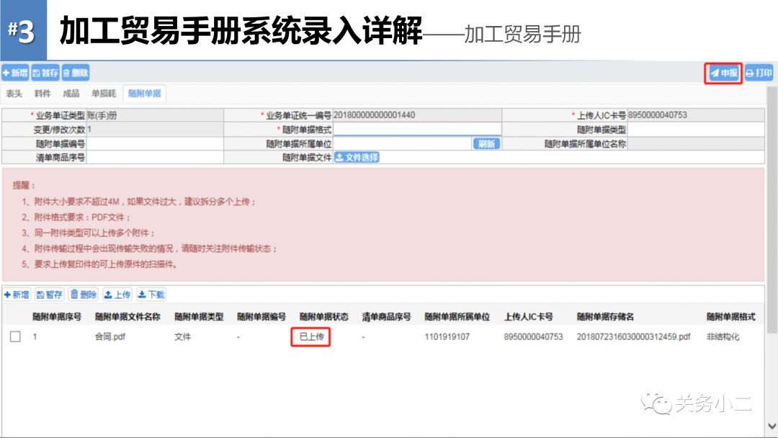
Task: Click the vertical scrollbar thumb
Action: (772, 210)
